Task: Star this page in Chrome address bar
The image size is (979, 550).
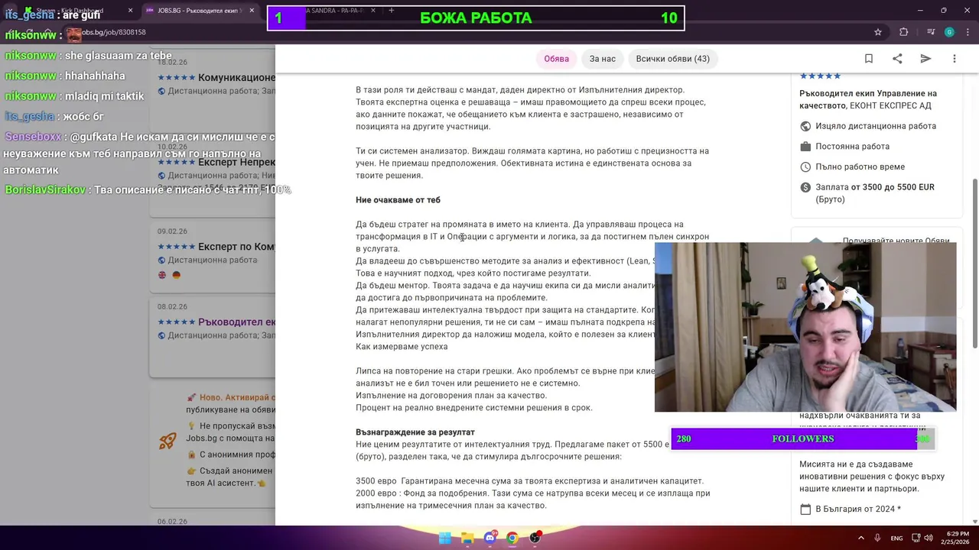Action: [878, 32]
